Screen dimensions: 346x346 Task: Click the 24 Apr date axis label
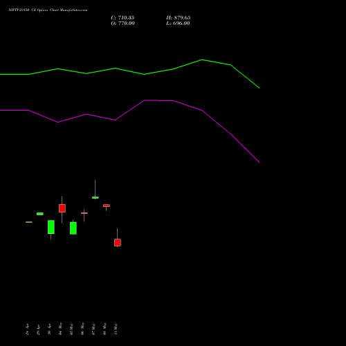pyautogui.click(x=27, y=329)
